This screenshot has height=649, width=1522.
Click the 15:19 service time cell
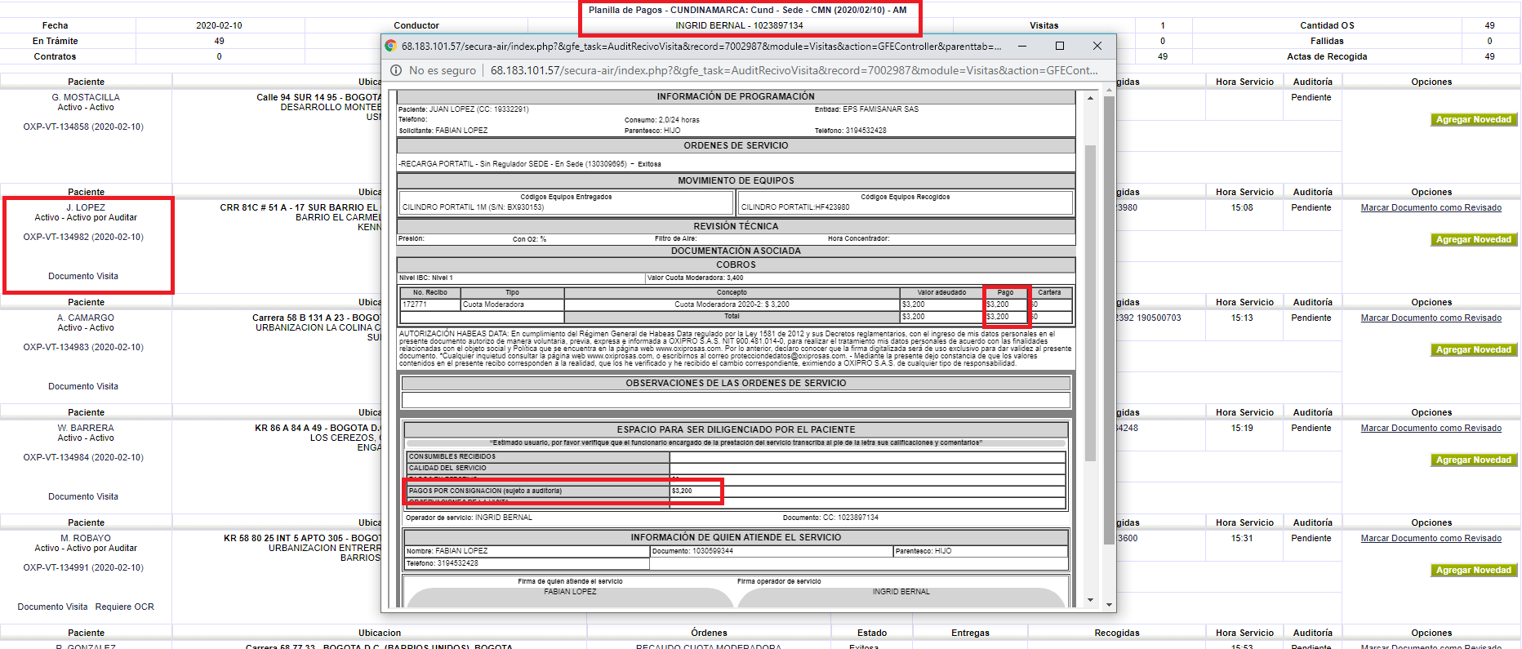click(1242, 429)
